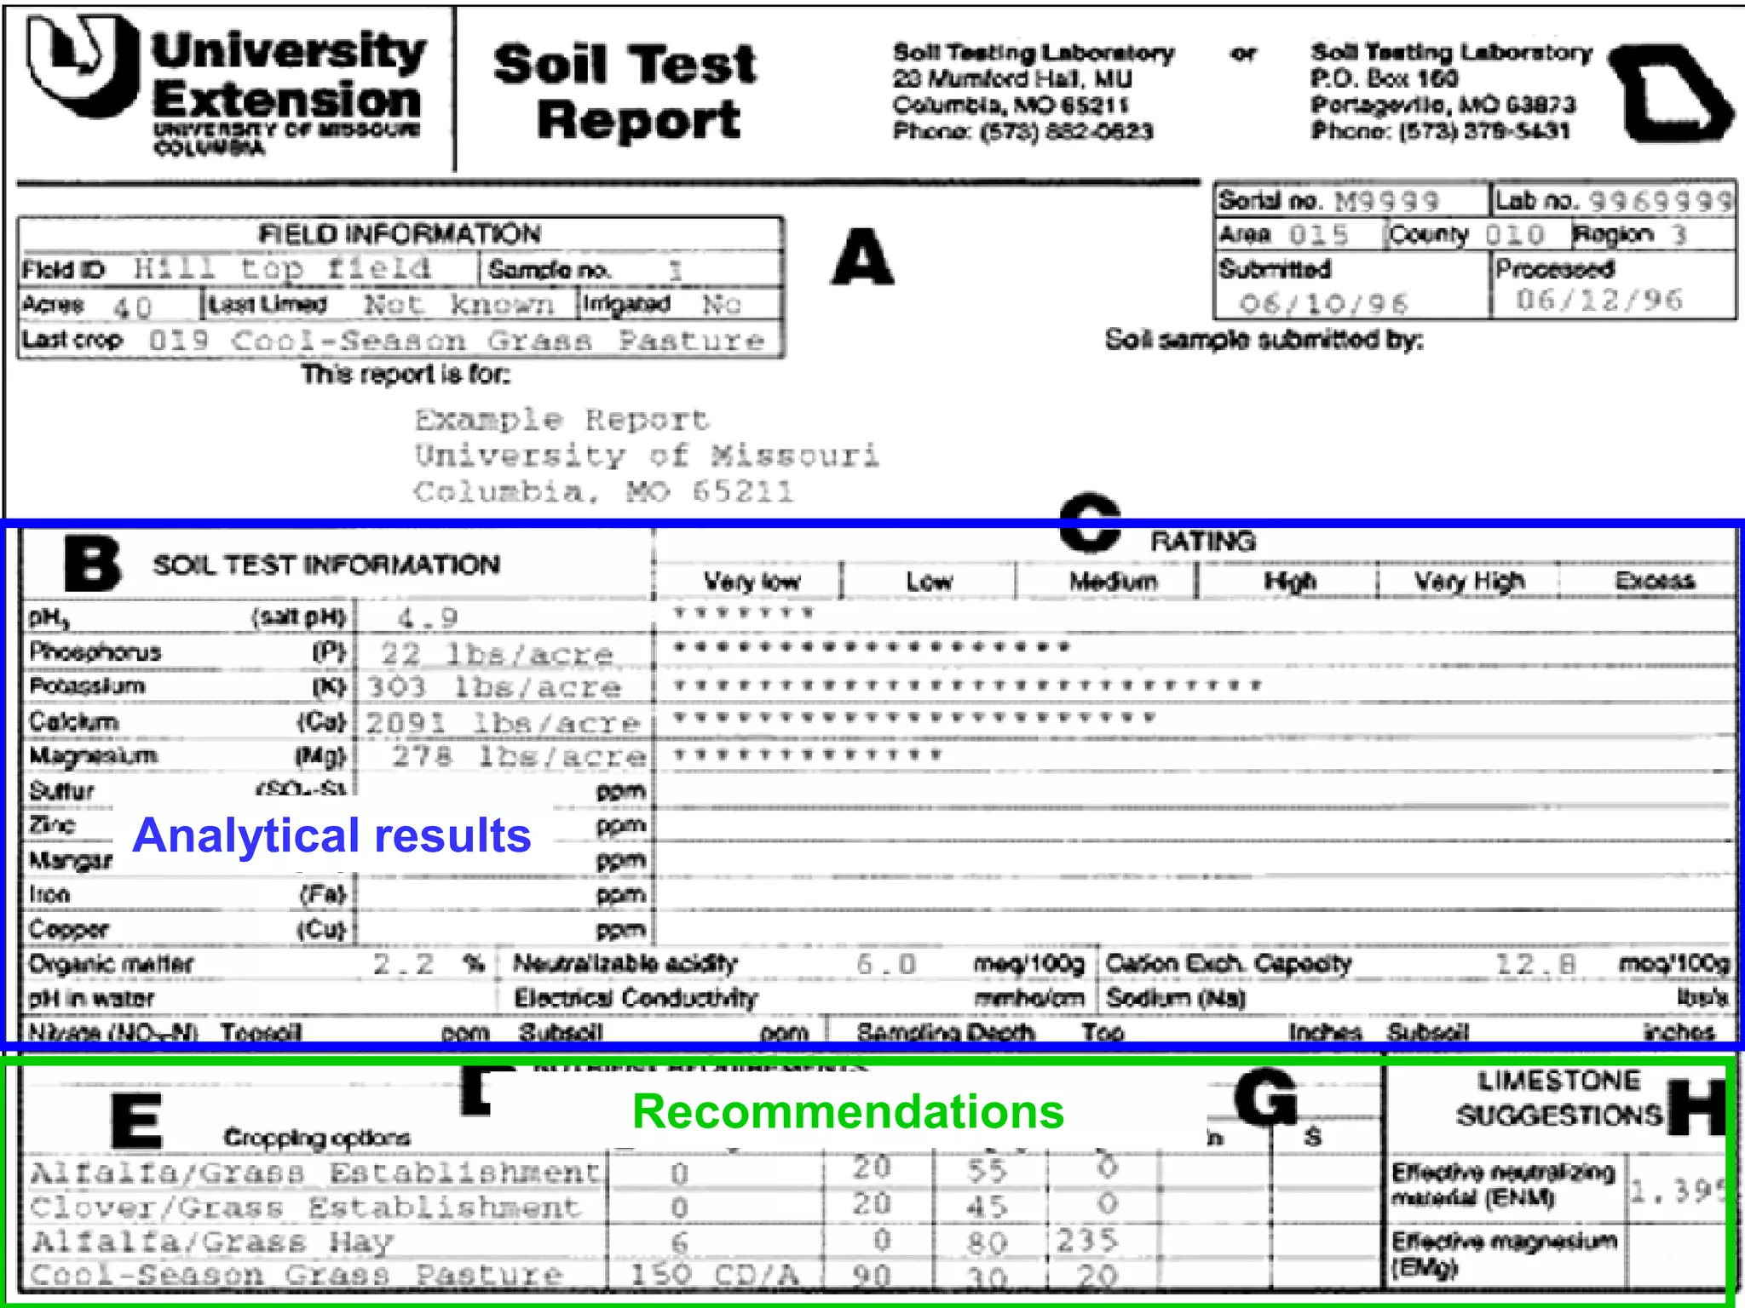
Task: Click the Electrical Conductivity label
Action: pyautogui.click(x=635, y=998)
